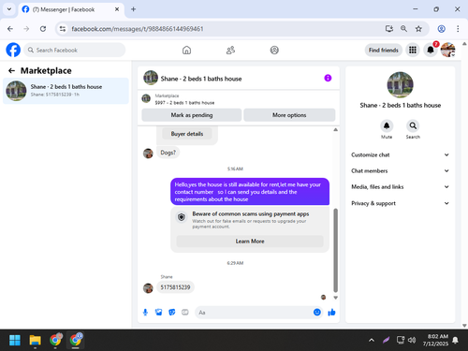Click the chat scrollbar up arrow

335,129
